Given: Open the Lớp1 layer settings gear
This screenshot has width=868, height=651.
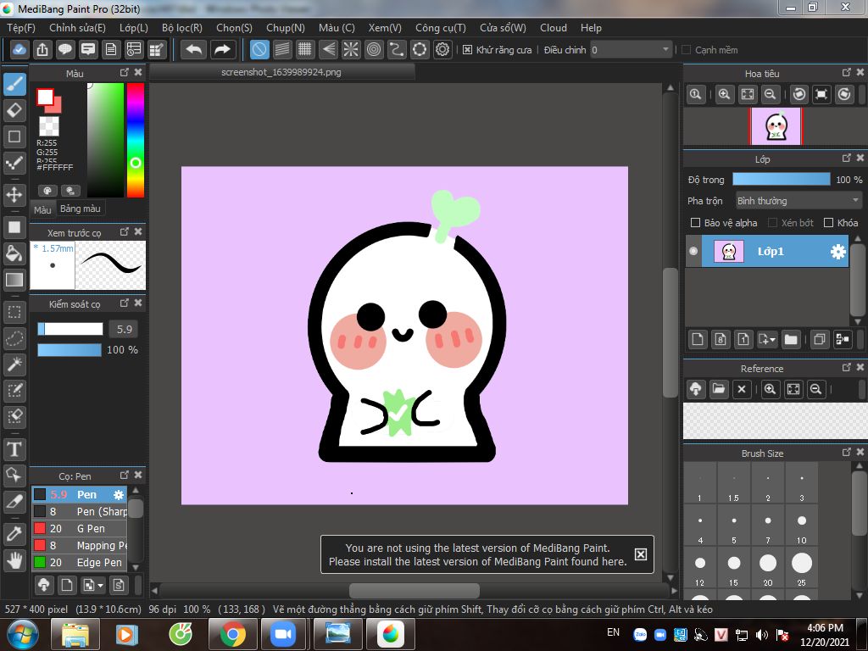Looking at the screenshot, I should click(837, 252).
